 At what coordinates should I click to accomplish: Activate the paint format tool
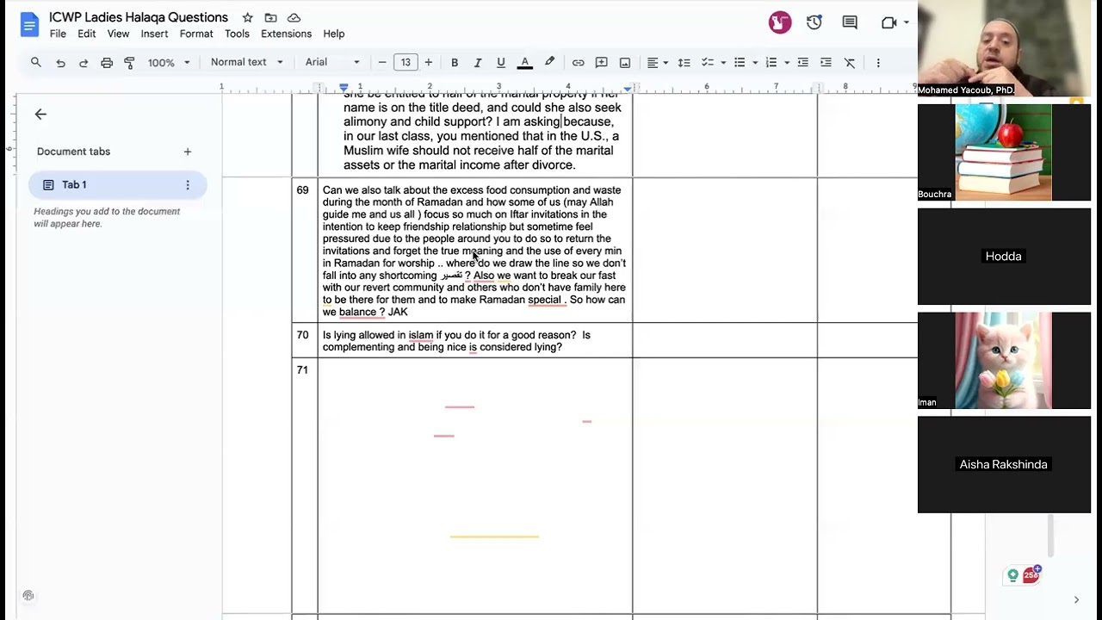point(130,62)
